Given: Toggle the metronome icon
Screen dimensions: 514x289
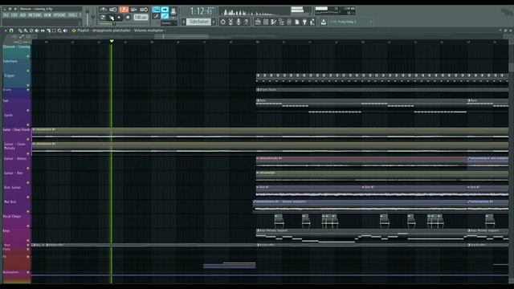Looking at the screenshot, I should pos(103,10).
